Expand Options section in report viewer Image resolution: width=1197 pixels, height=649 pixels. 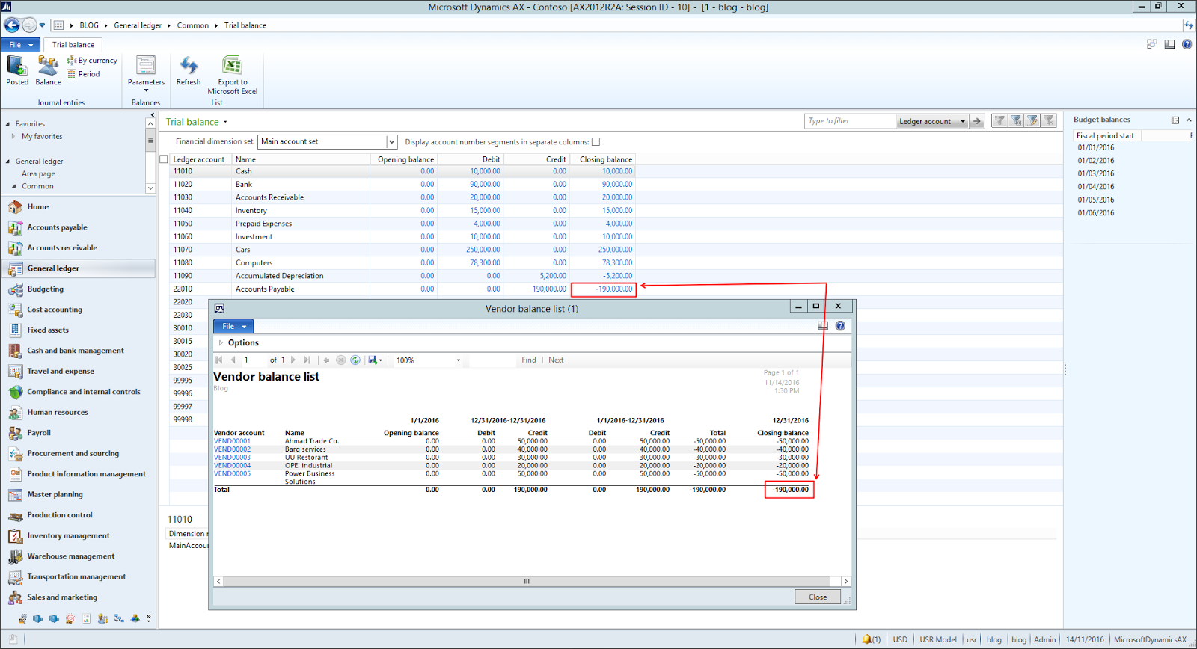click(x=221, y=343)
